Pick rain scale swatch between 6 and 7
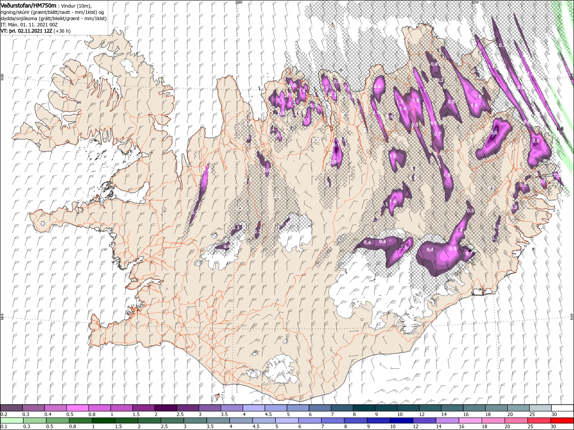This screenshot has width=574, height=430. pyautogui.click(x=309, y=421)
